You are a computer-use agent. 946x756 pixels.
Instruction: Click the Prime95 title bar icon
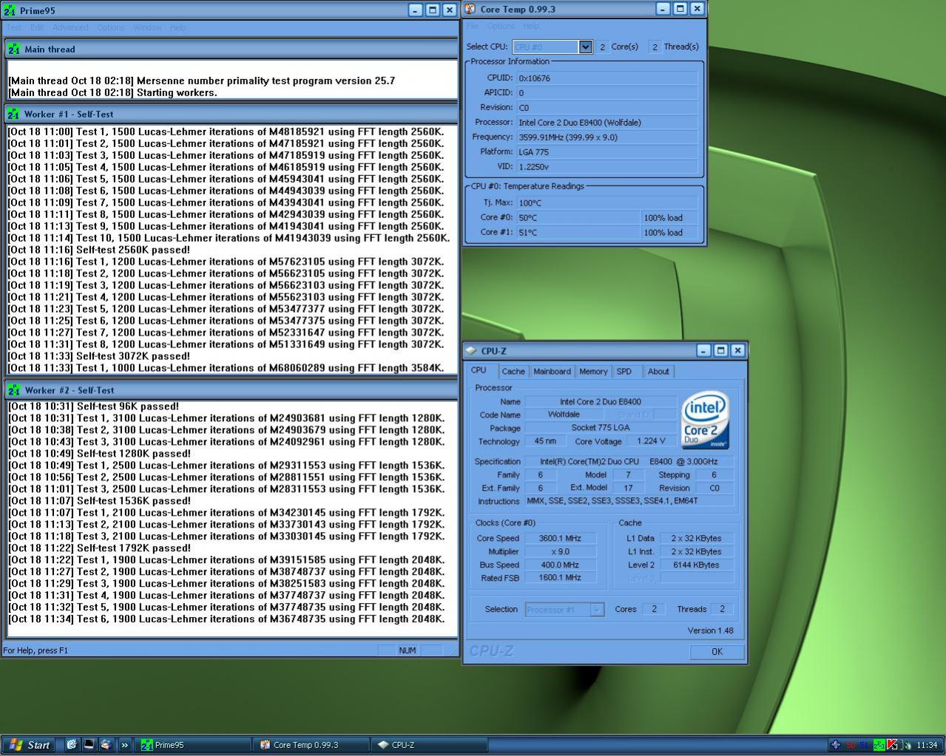(10, 10)
